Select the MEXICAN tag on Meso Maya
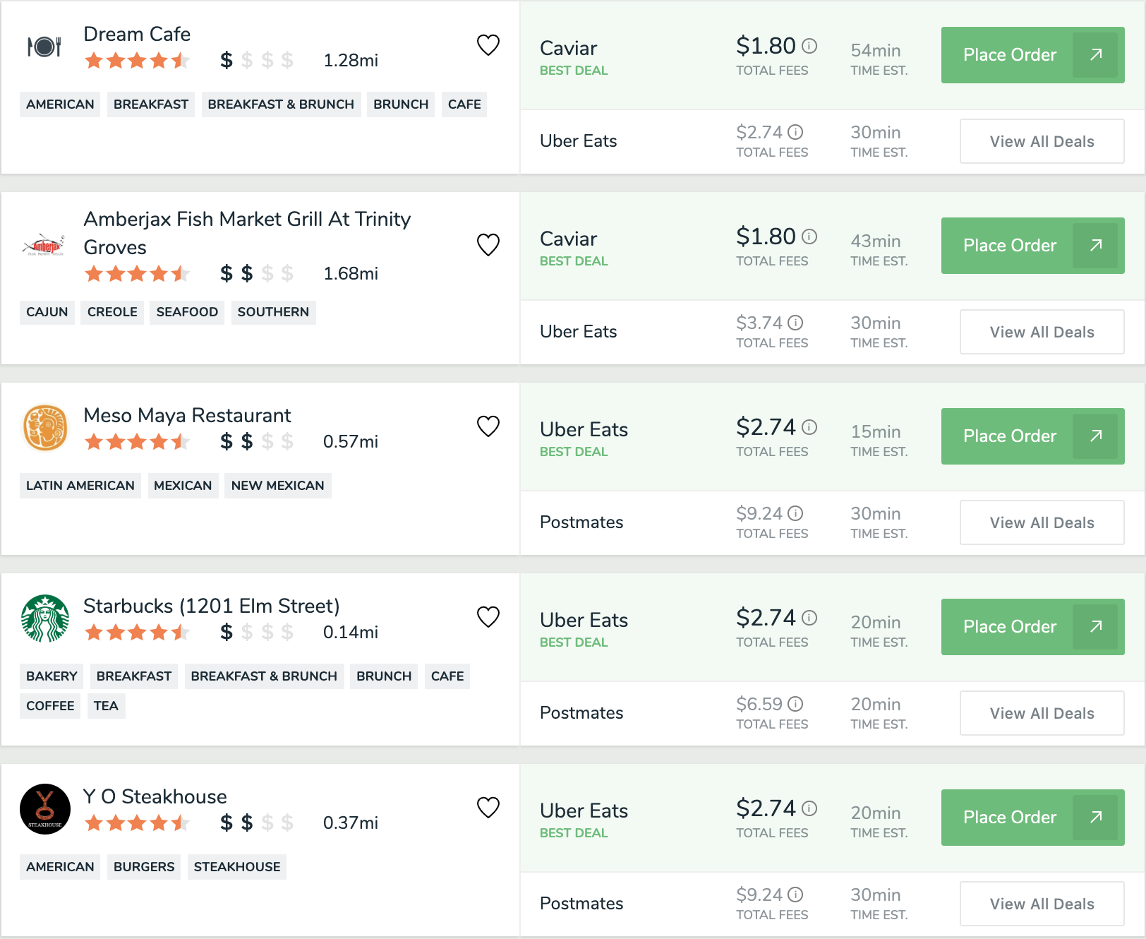This screenshot has height=939, width=1146. coord(183,486)
